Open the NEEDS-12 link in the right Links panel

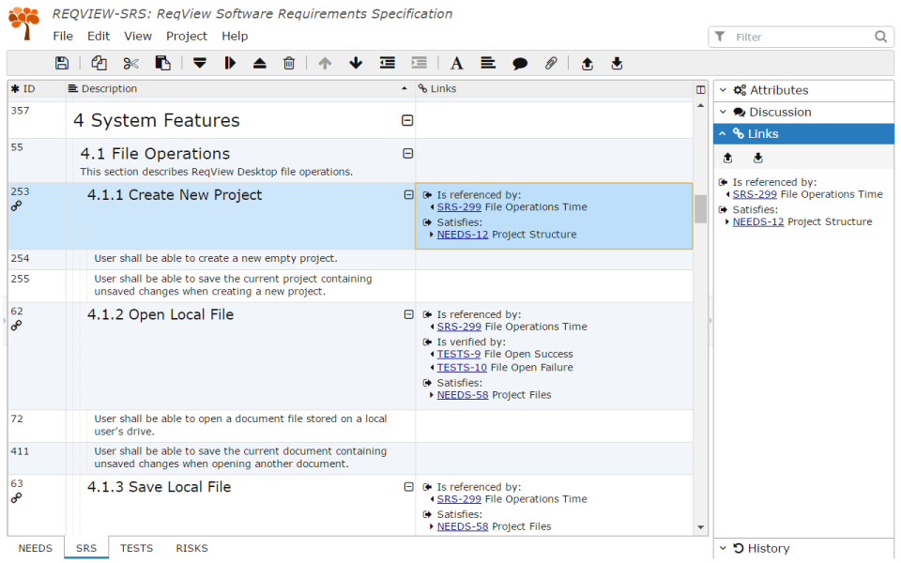[x=758, y=221]
